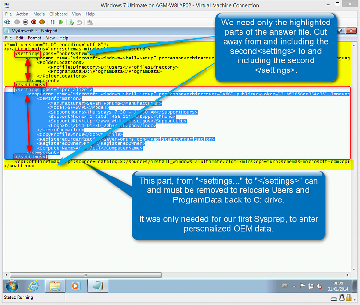Click the horizontal scrollbar left arrow
The image size is (360, 305).
(x=6, y=275)
